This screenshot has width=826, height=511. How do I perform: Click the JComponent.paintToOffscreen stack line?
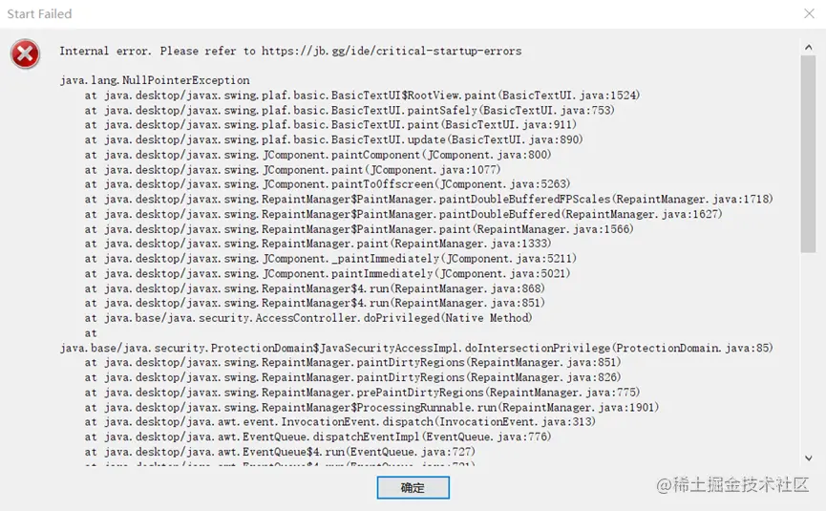point(328,183)
